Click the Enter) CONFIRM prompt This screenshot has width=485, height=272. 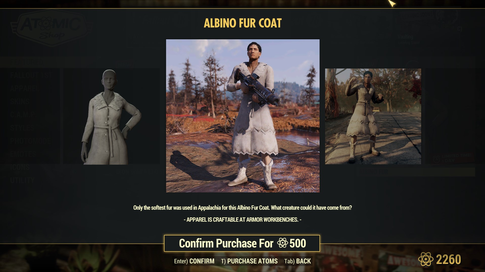coord(194,261)
